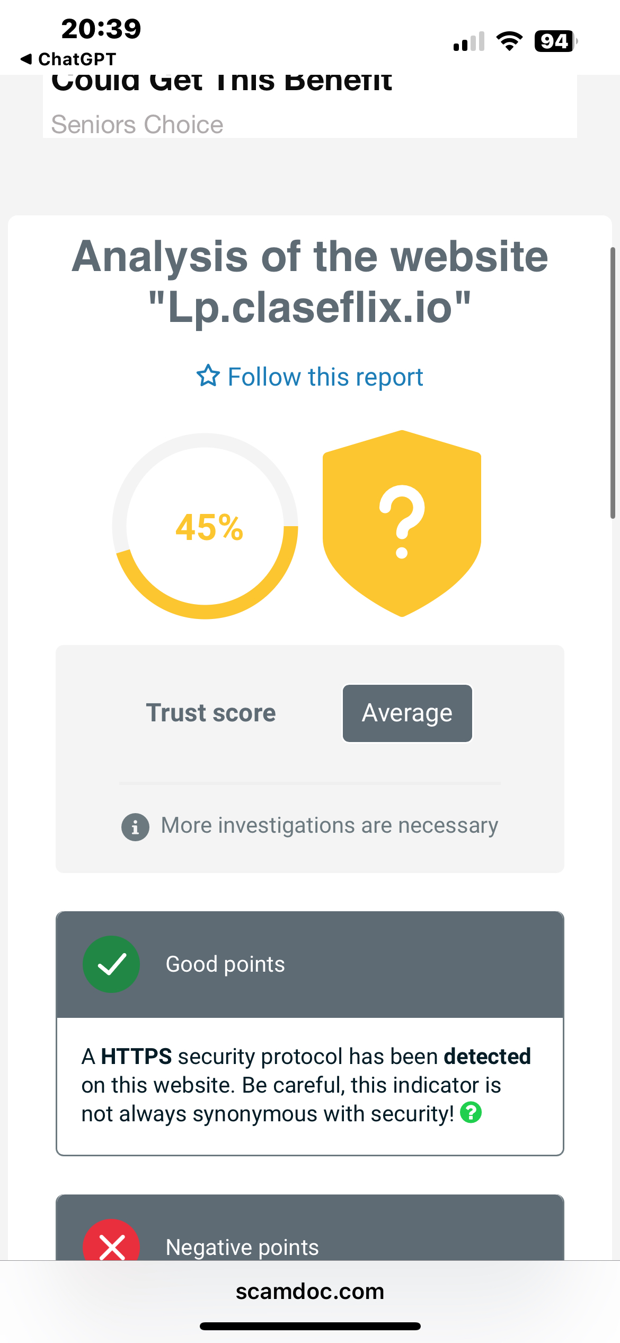Open the Follow this report link
This screenshot has height=1343, width=620.
pos(325,377)
